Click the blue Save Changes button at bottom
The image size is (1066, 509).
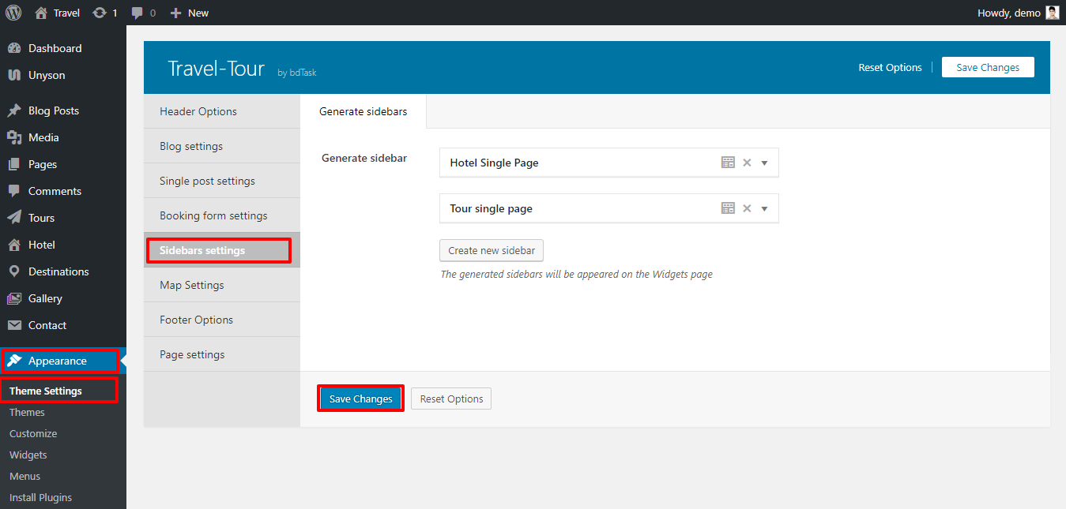click(361, 399)
